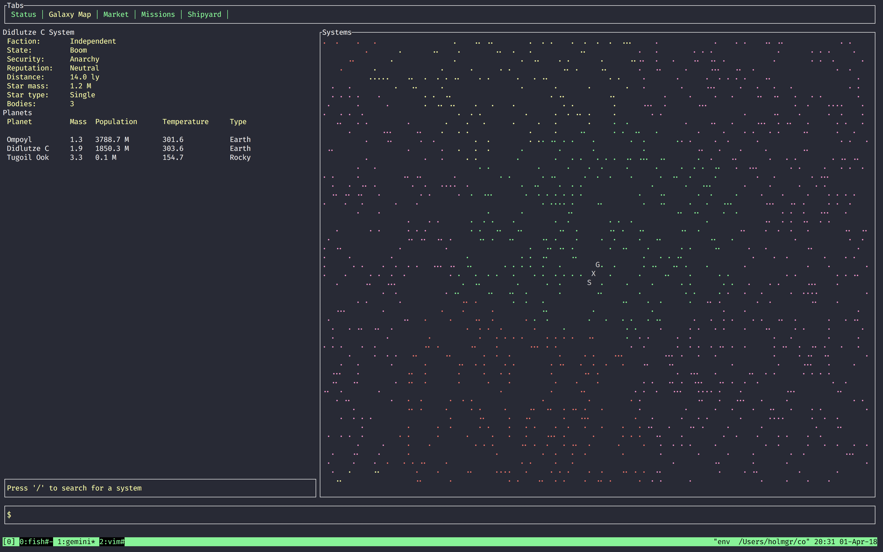Click the Temperature column header
The width and height of the screenshot is (883, 552).
185,121
